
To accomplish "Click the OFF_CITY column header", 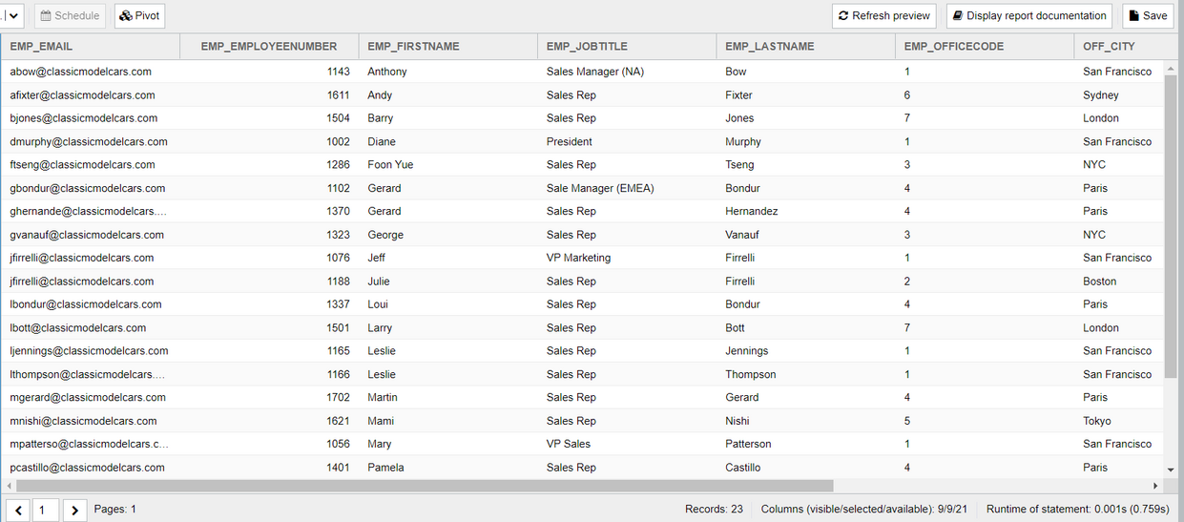I will point(1109,46).
